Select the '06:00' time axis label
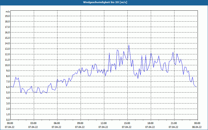 (56, 123)
